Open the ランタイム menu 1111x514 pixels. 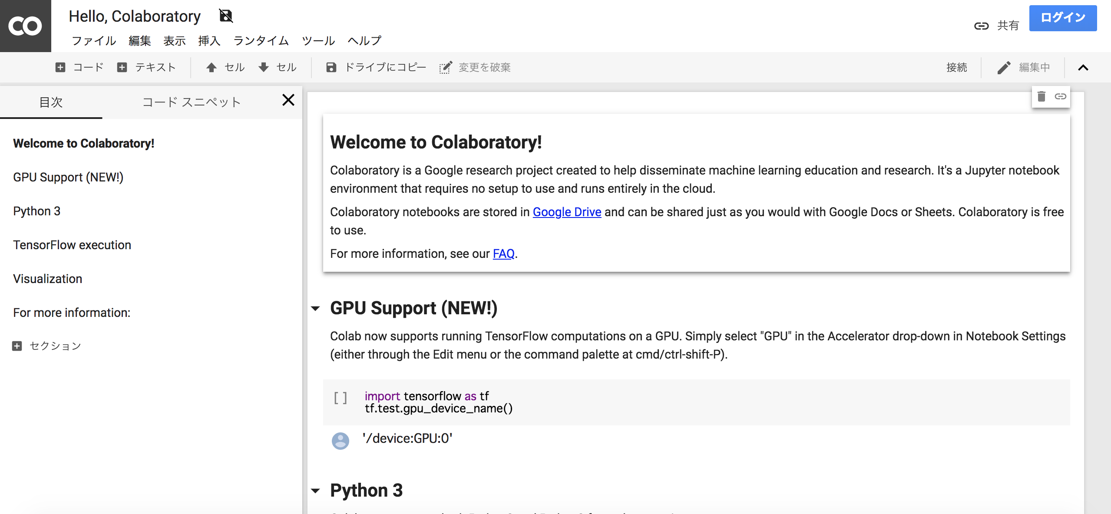point(261,41)
